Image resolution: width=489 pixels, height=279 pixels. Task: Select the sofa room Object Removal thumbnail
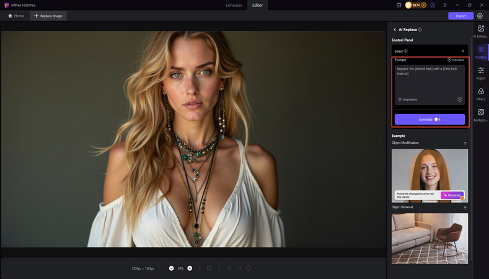[430, 239]
